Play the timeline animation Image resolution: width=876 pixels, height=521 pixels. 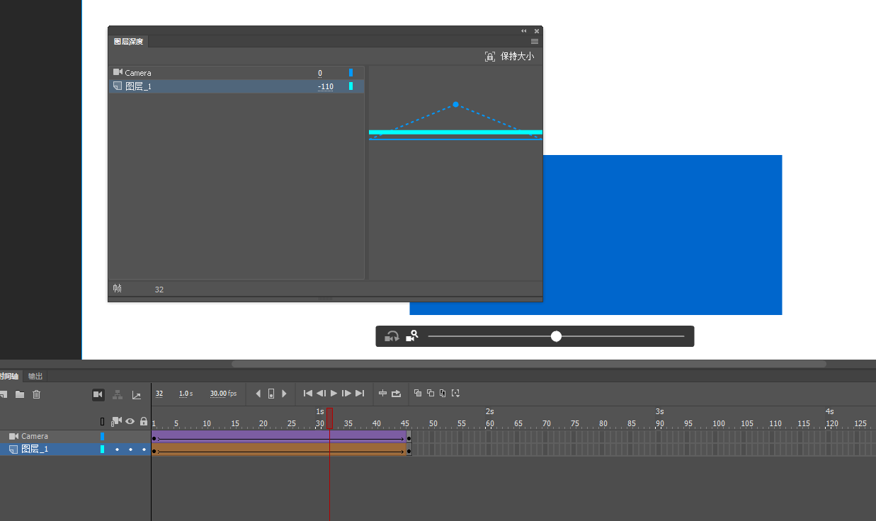pos(334,394)
